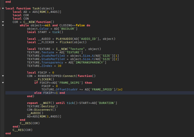Click 'object.Color = AD['BGCOLOR']' line
The height and width of the screenshot is (137, 194).
[52, 29]
